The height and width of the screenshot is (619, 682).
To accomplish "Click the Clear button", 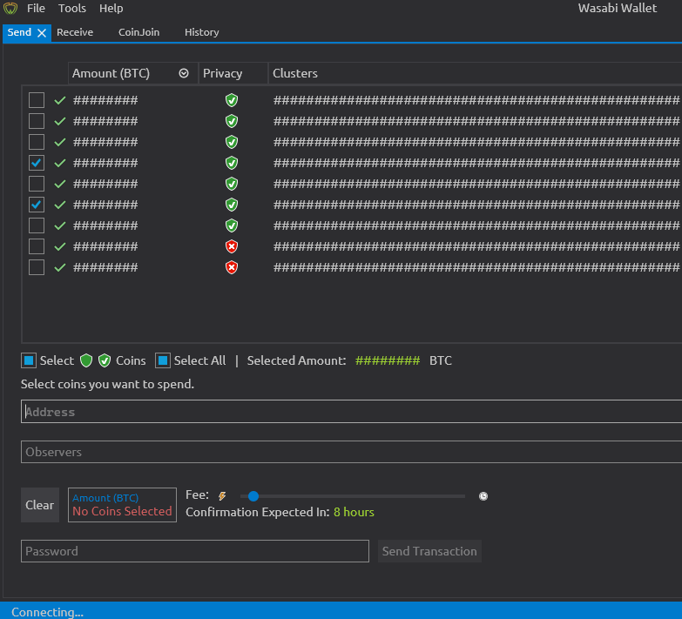I will pyautogui.click(x=39, y=505).
